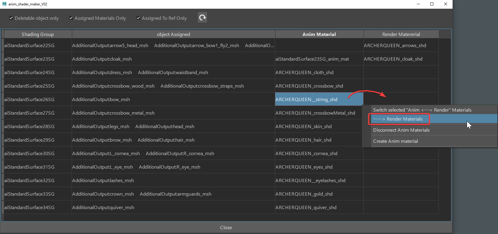
Task: Click the Render Matererial column header
Action: coord(401,34)
